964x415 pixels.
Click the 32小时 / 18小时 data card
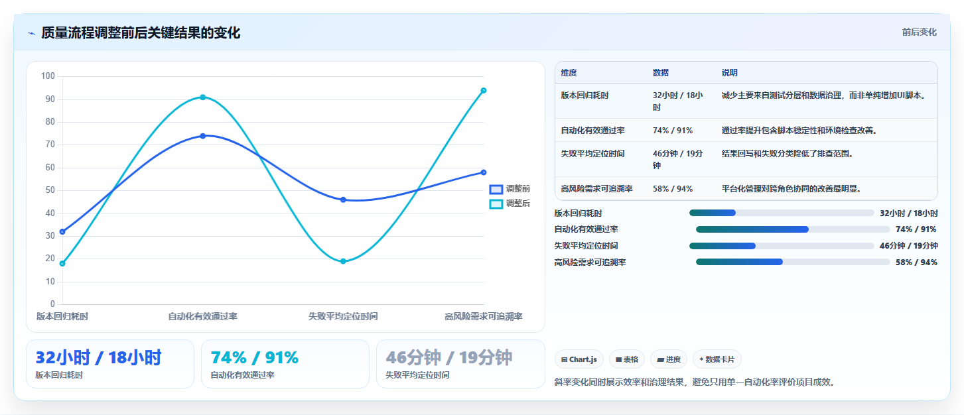[x=110, y=364]
